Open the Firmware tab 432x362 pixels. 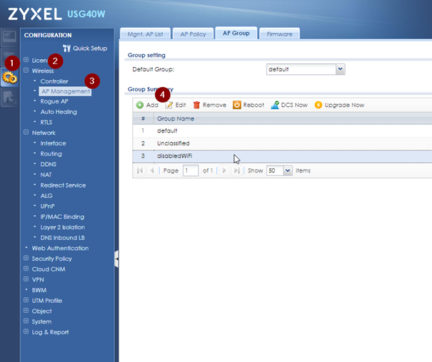click(x=279, y=33)
